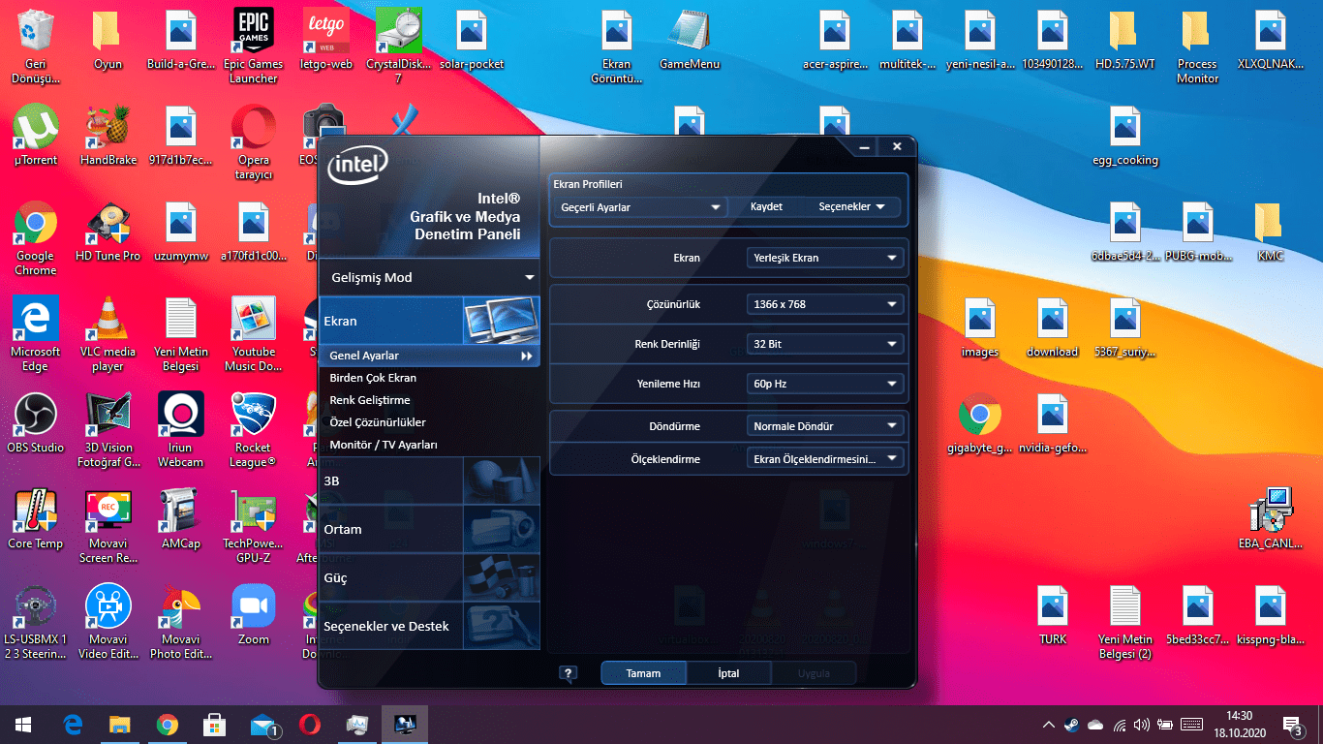Open Monitör / TV Ayarları
Image resolution: width=1323 pixels, height=744 pixels.
click(x=384, y=445)
